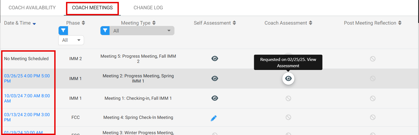Open the Phase filter dropdown showing All
The width and height of the screenshot is (419, 135).
pyautogui.click(x=71, y=40)
